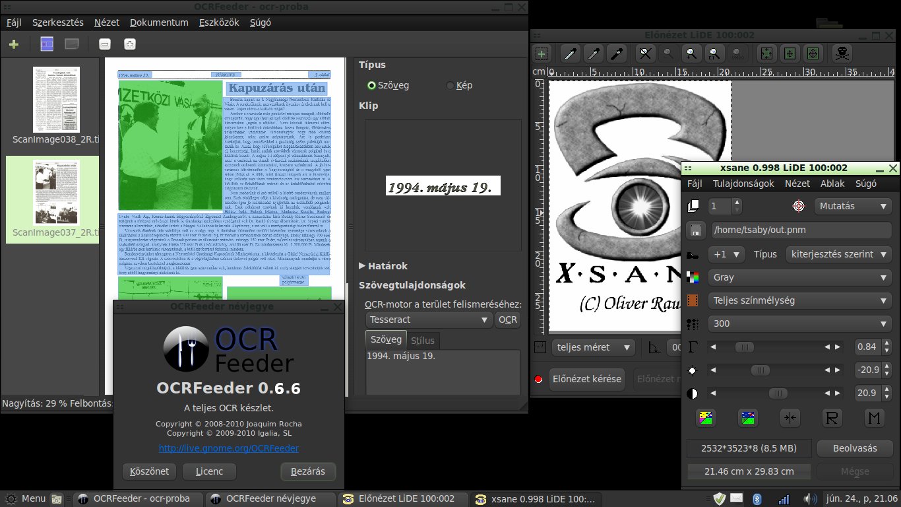Click the enhancement defaults icon in xsane
Image resolution: width=901 pixels, height=507 pixels.
(x=748, y=417)
